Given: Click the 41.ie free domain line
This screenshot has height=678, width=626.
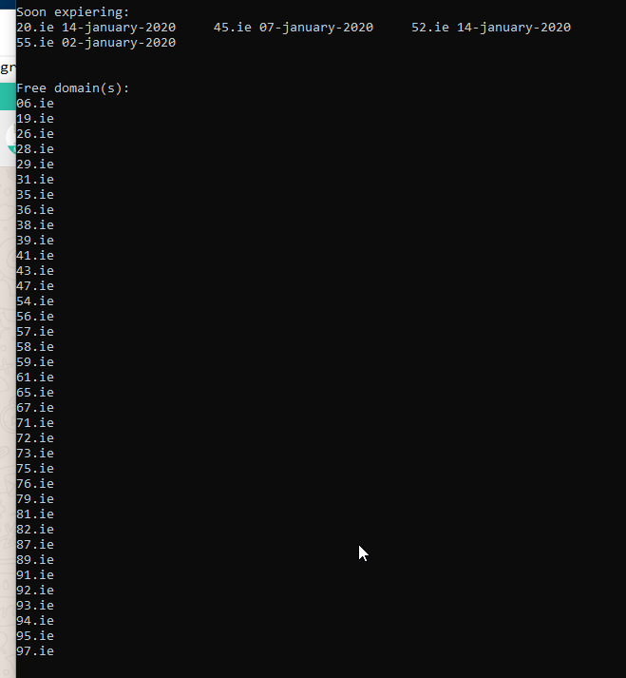Looking at the screenshot, I should (x=35, y=256).
